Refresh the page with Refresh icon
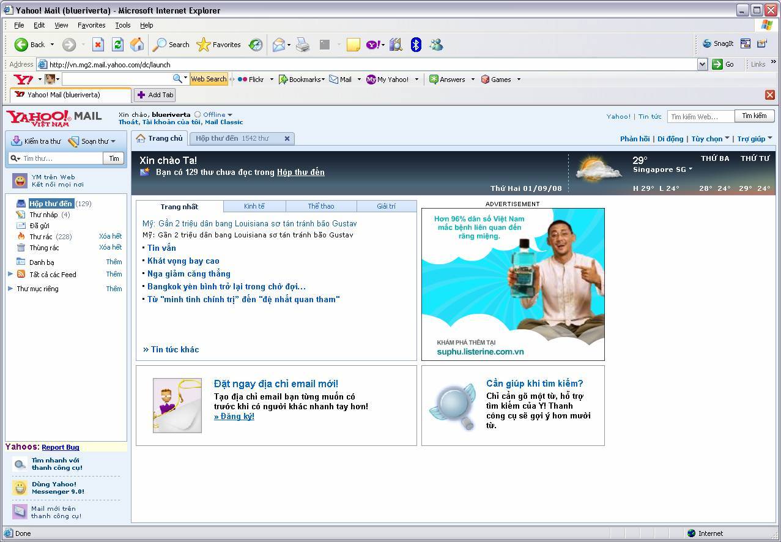The image size is (781, 542). pos(117,45)
